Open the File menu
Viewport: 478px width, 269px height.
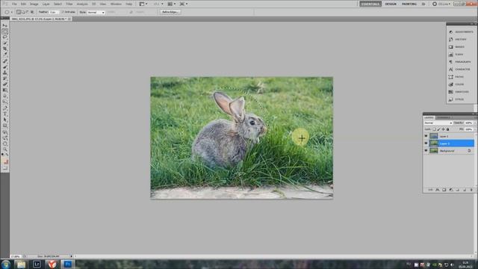(x=14, y=4)
